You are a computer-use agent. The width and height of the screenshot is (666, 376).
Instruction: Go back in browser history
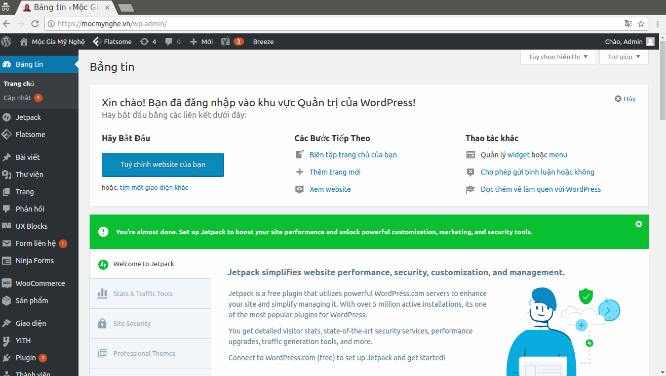coord(7,23)
